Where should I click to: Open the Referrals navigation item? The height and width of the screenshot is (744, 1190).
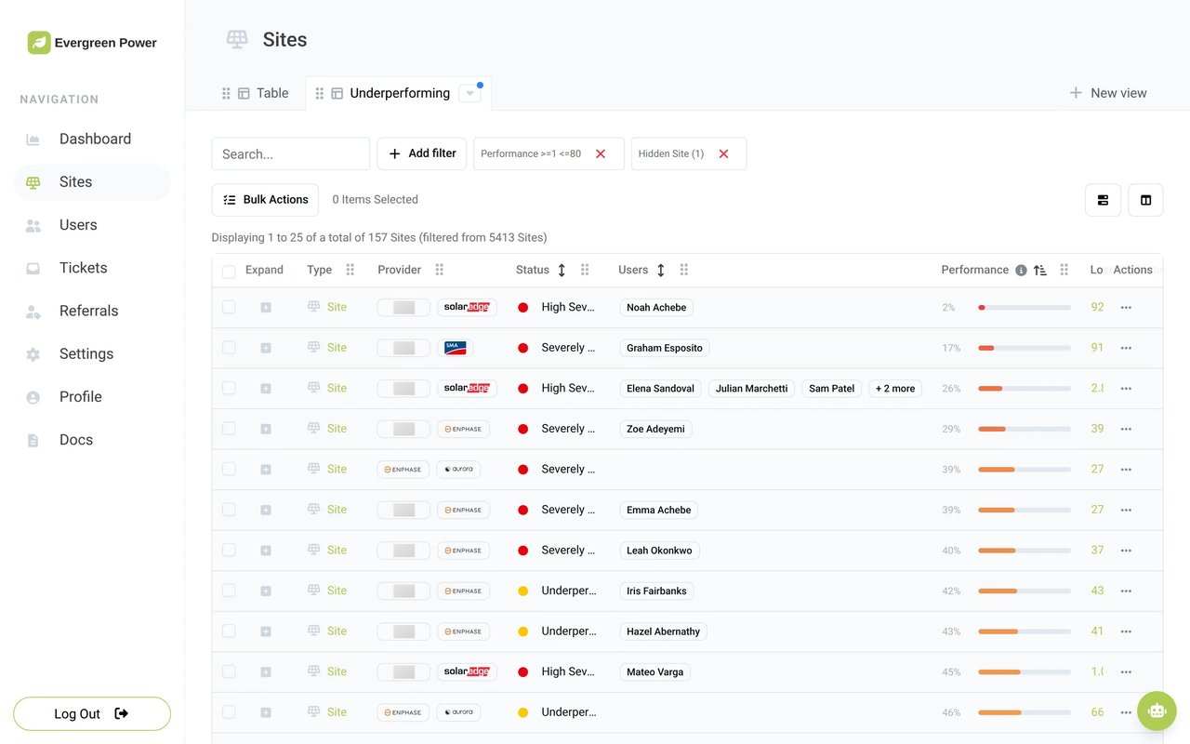click(92, 311)
